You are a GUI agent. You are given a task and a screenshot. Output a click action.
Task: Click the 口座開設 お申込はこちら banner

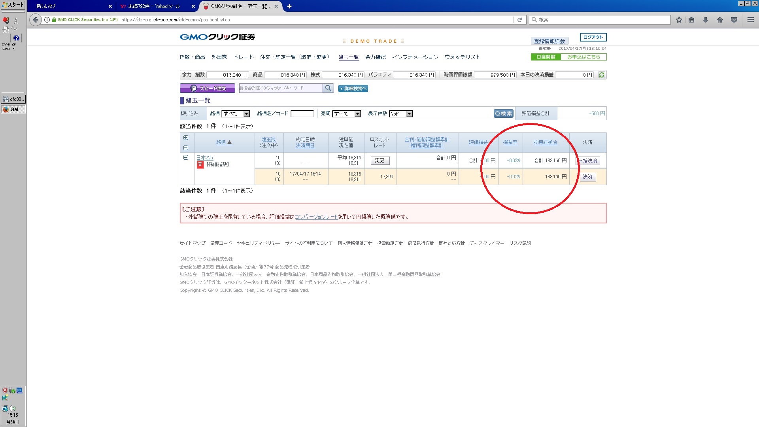[568, 57]
